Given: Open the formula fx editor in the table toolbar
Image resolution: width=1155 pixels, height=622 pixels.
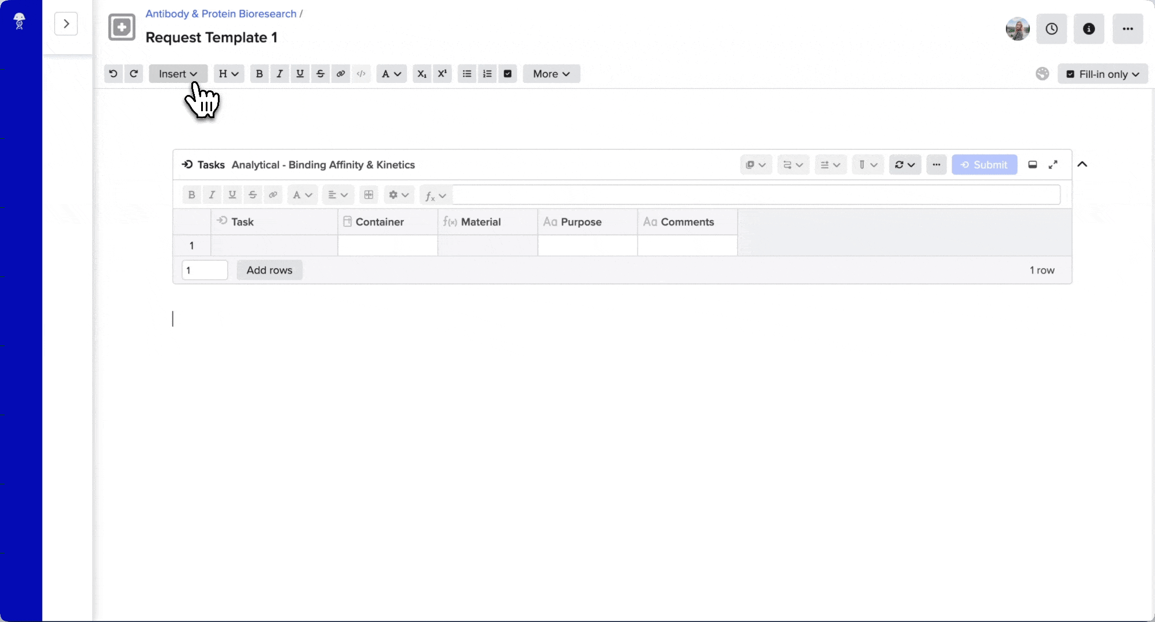Looking at the screenshot, I should 434,195.
